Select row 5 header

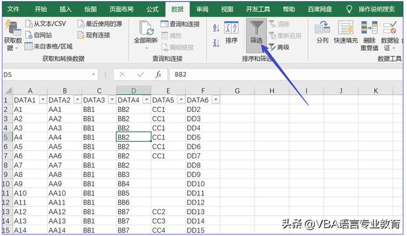(7, 137)
